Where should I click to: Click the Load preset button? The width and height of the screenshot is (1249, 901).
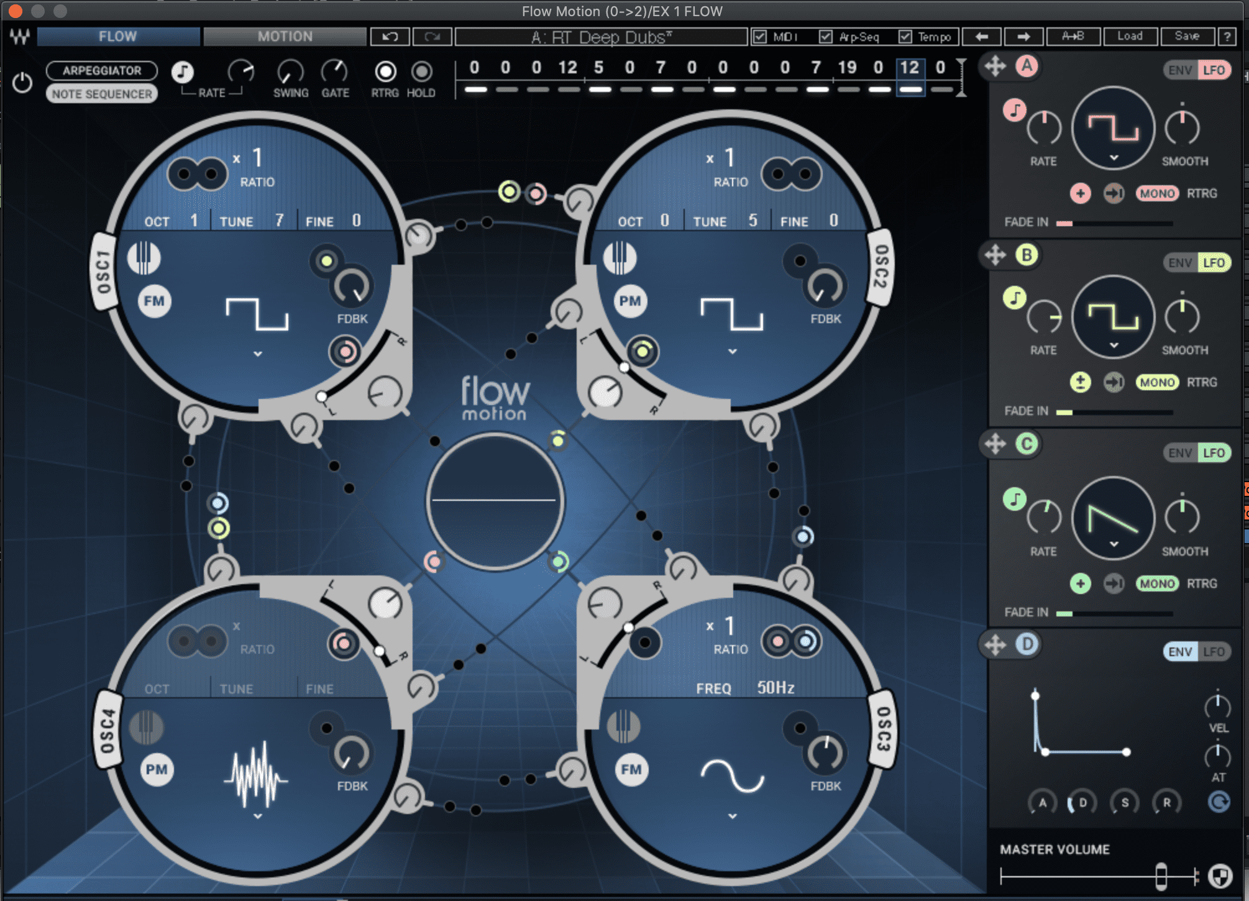coord(1130,37)
